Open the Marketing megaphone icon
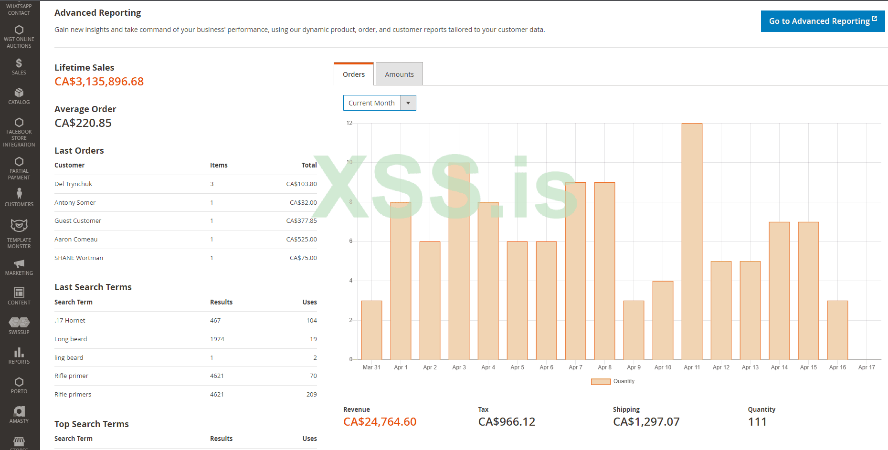Screen dimensions: 888x450 (x=19, y=267)
